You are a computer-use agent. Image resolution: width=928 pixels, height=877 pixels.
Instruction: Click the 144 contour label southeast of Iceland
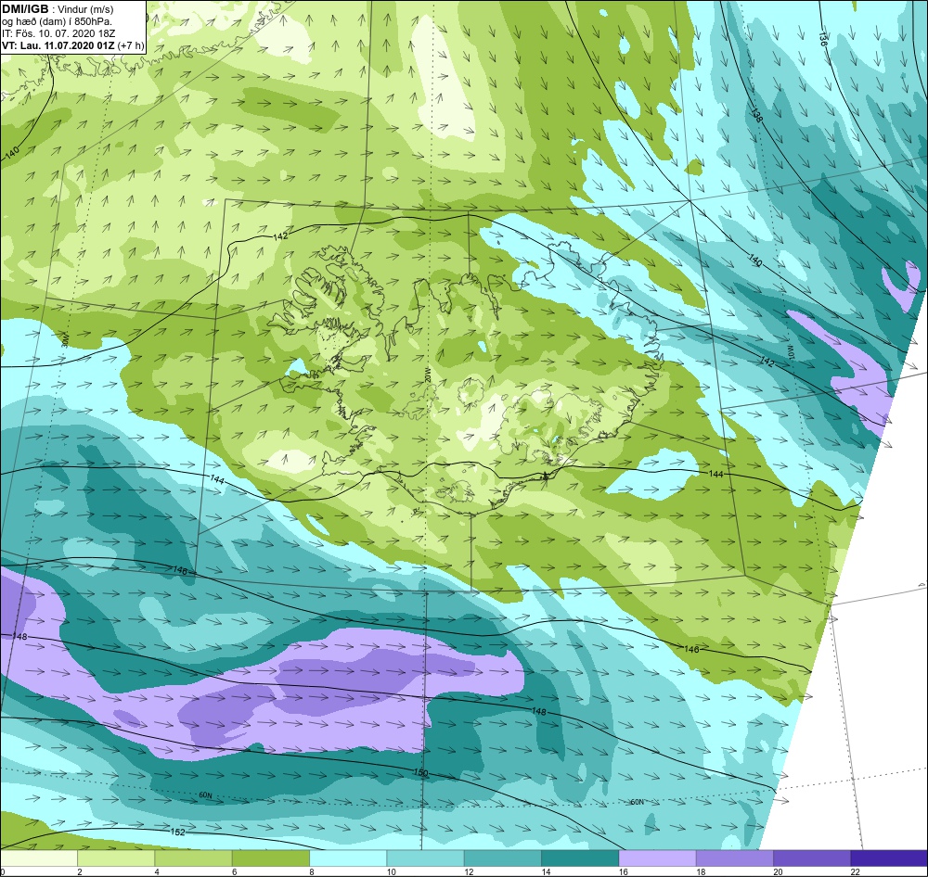[716, 475]
